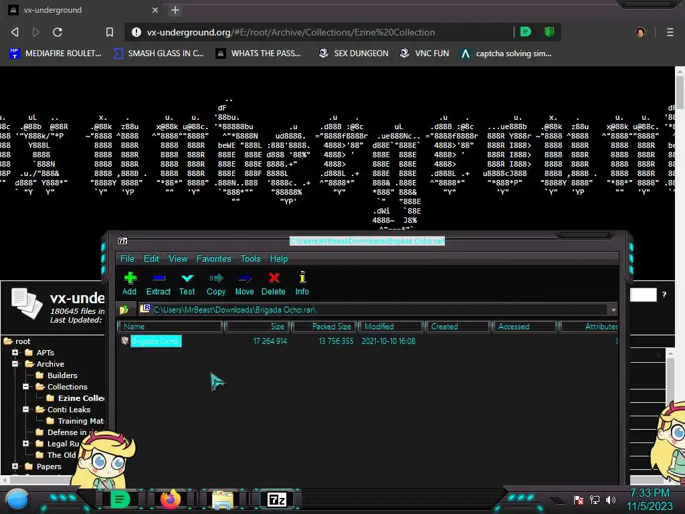Click the browser forward arrow
685x514 pixels.
pyautogui.click(x=36, y=32)
